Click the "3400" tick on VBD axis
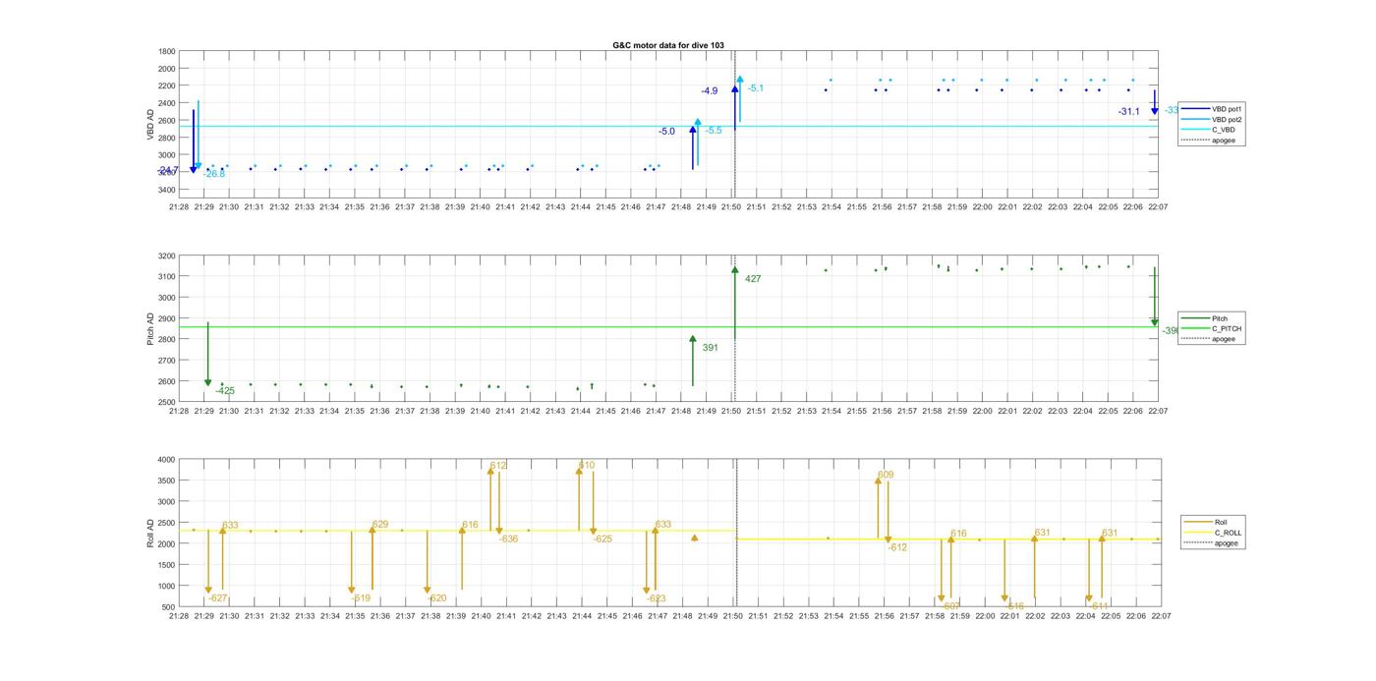This screenshot has height=681, width=1376. pos(167,190)
